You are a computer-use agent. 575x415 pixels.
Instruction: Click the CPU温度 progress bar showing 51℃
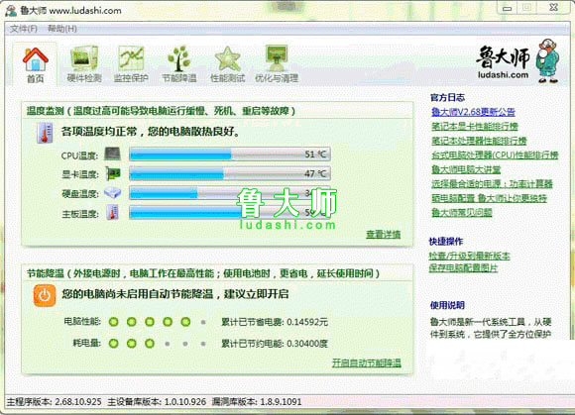[x=230, y=155]
